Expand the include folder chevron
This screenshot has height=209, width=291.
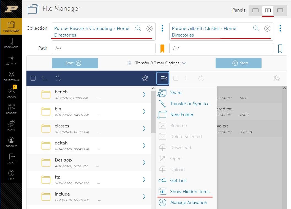pyautogui.click(x=144, y=197)
